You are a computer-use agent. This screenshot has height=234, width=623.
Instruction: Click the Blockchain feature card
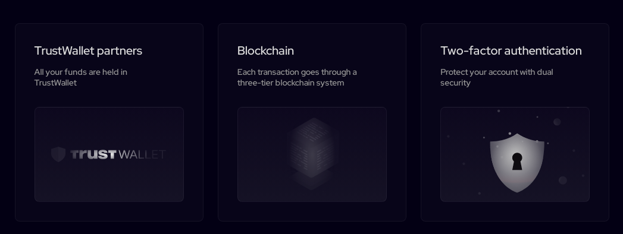pyautogui.click(x=312, y=122)
